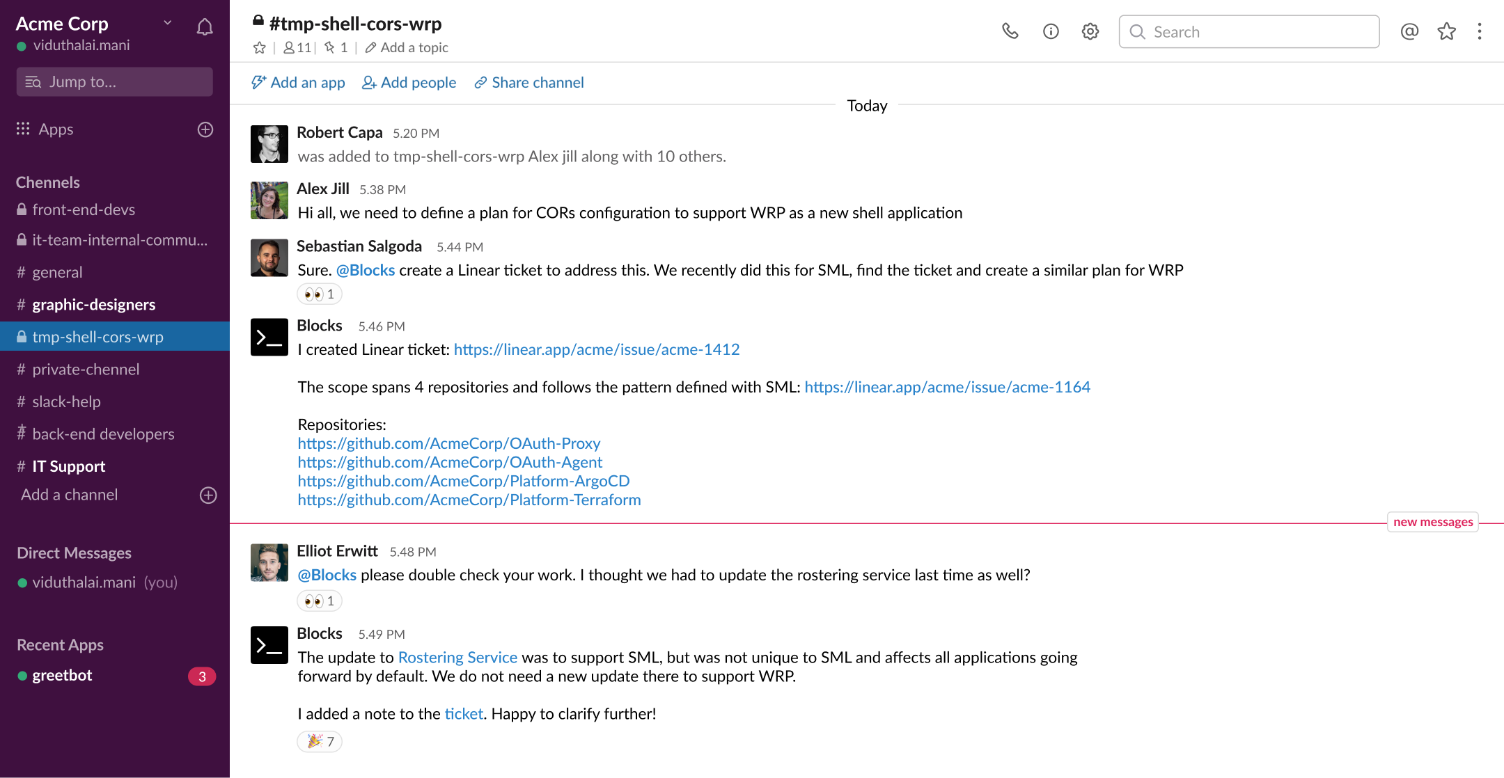Star the tmp-shell-cors-wrp channel
The image size is (1504, 778).
[260, 47]
